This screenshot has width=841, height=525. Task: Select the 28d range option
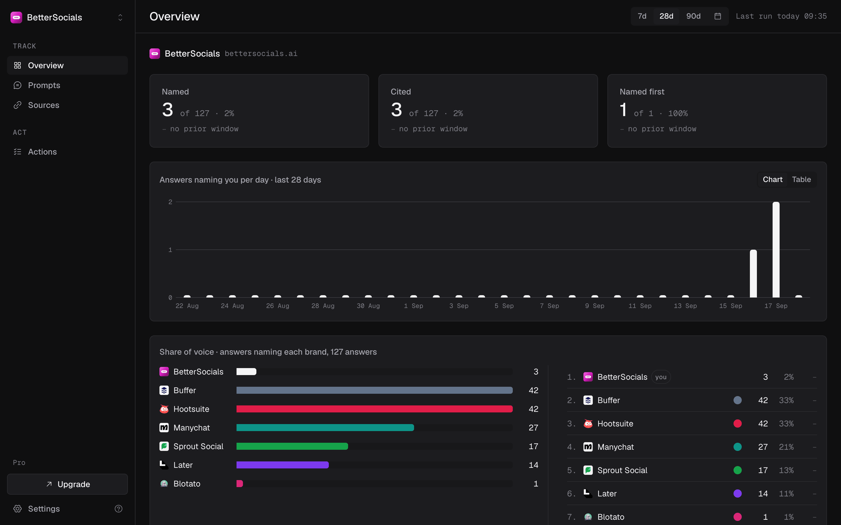pos(666,16)
